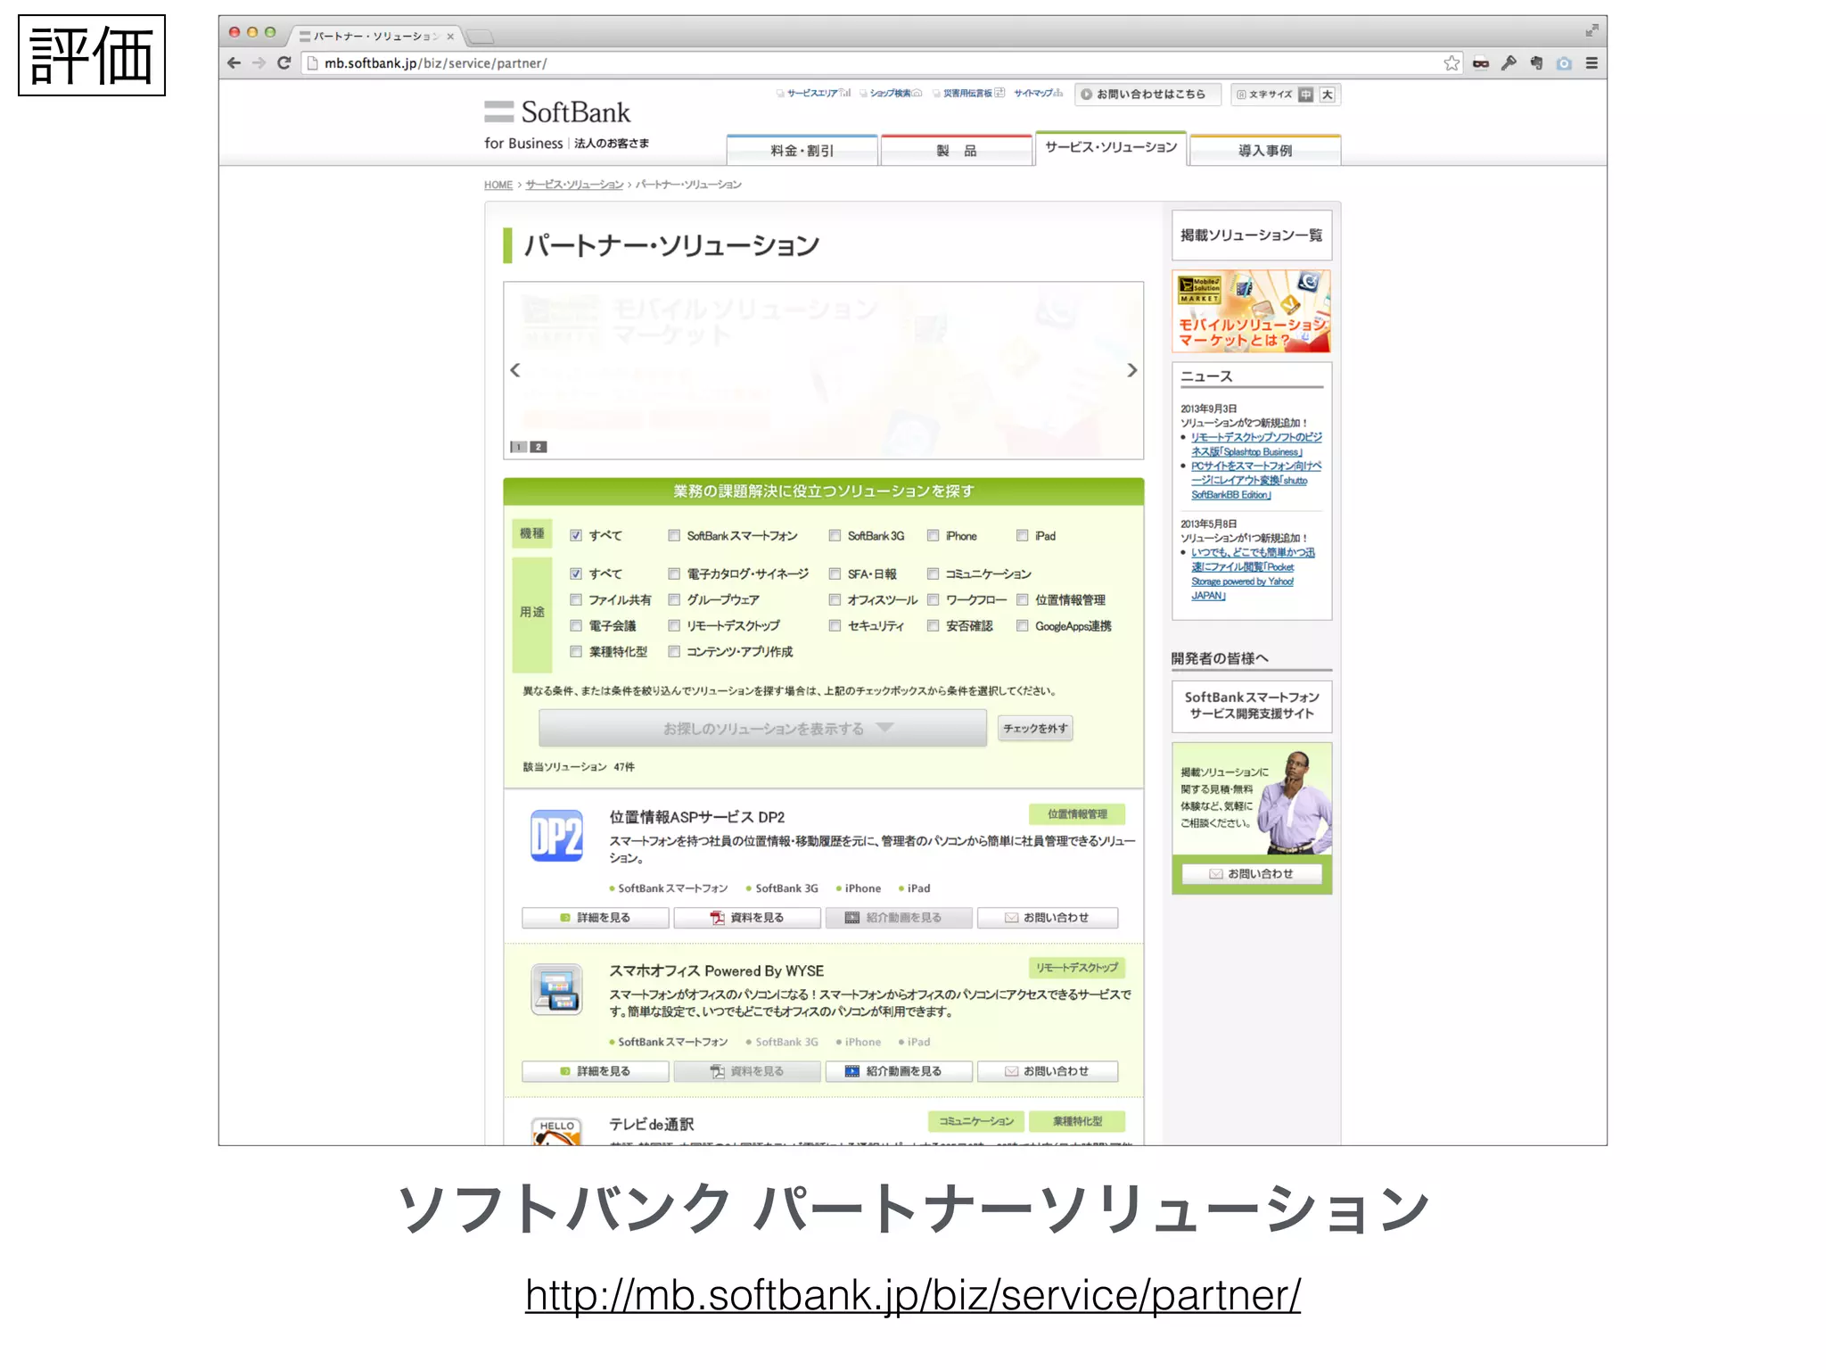Image resolution: width=1826 pixels, height=1370 pixels.
Task: Bookmark the page with the star icon
Action: 1452,63
